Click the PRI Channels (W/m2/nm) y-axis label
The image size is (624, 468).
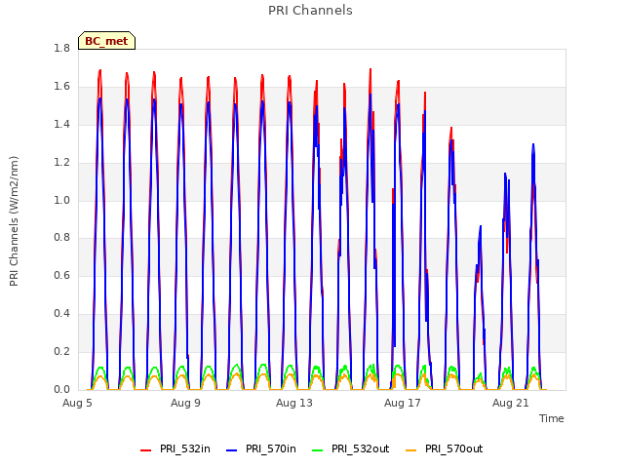click(x=14, y=221)
